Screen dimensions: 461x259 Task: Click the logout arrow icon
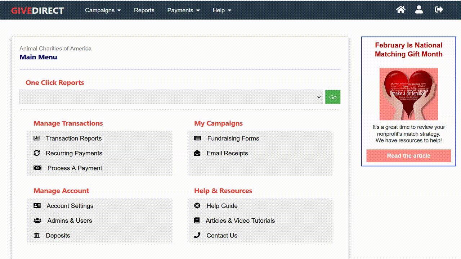tap(439, 10)
